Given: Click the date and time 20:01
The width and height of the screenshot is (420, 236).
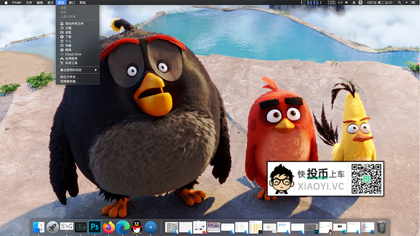Looking at the screenshot, I should (380, 3).
